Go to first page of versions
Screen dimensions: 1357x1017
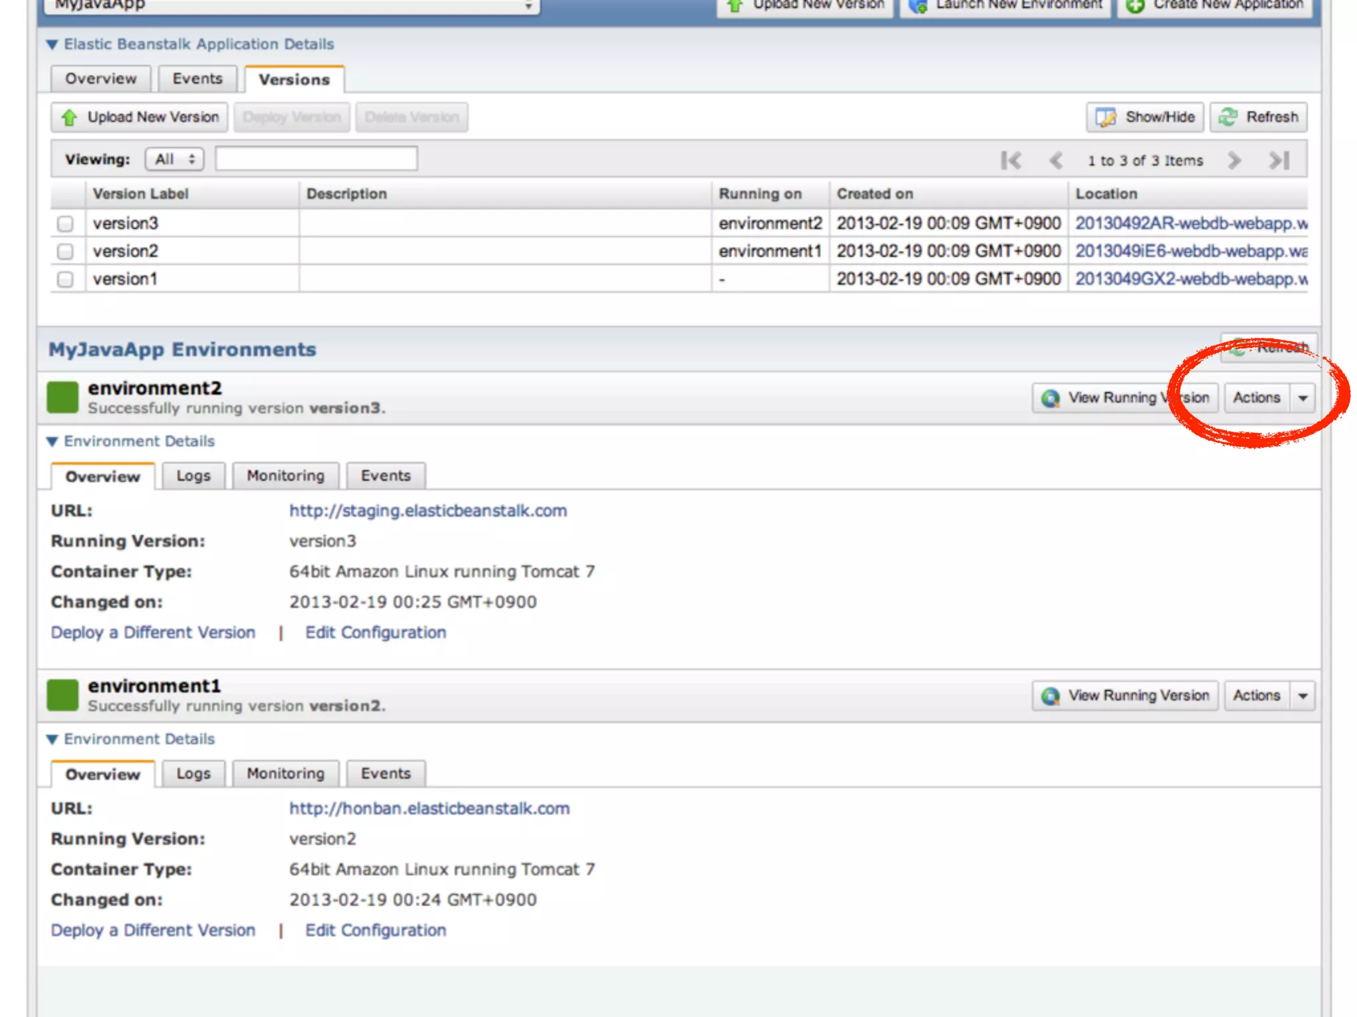[x=1010, y=160]
